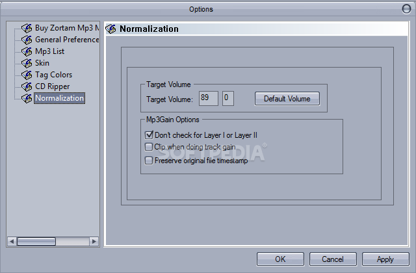Click the horizontal scrollbar thumb in tree
The height and width of the screenshot is (273, 416).
(x=36, y=241)
